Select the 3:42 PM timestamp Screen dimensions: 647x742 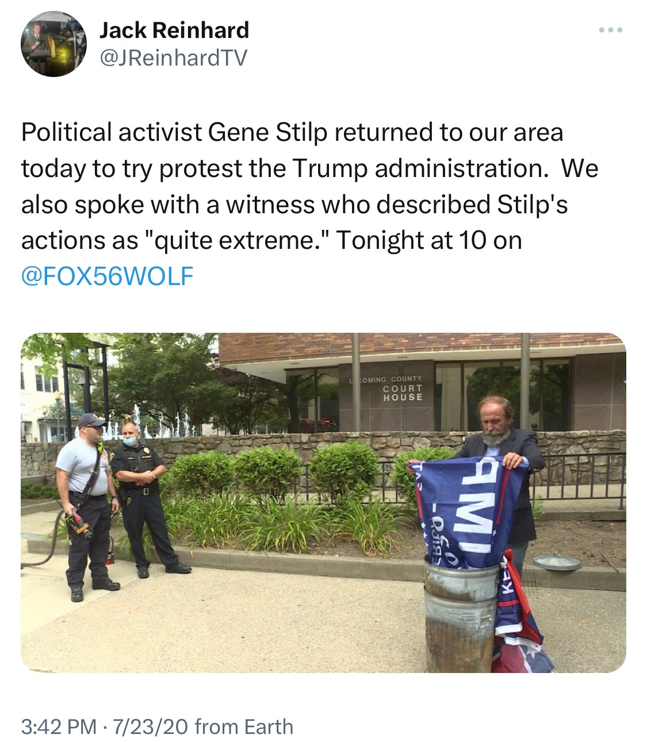[59, 726]
